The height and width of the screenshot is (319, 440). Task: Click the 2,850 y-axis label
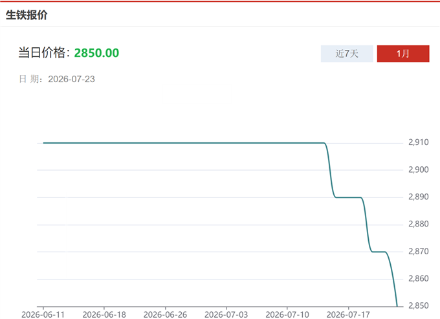(x=419, y=305)
